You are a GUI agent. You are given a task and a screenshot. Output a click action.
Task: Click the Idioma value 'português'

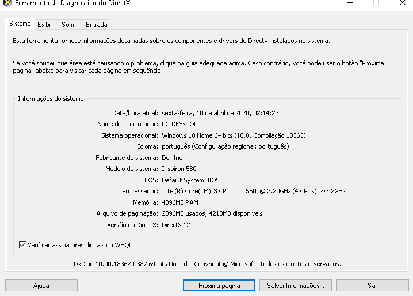[175, 146]
